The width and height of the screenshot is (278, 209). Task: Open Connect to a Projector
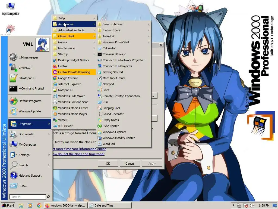point(124,66)
